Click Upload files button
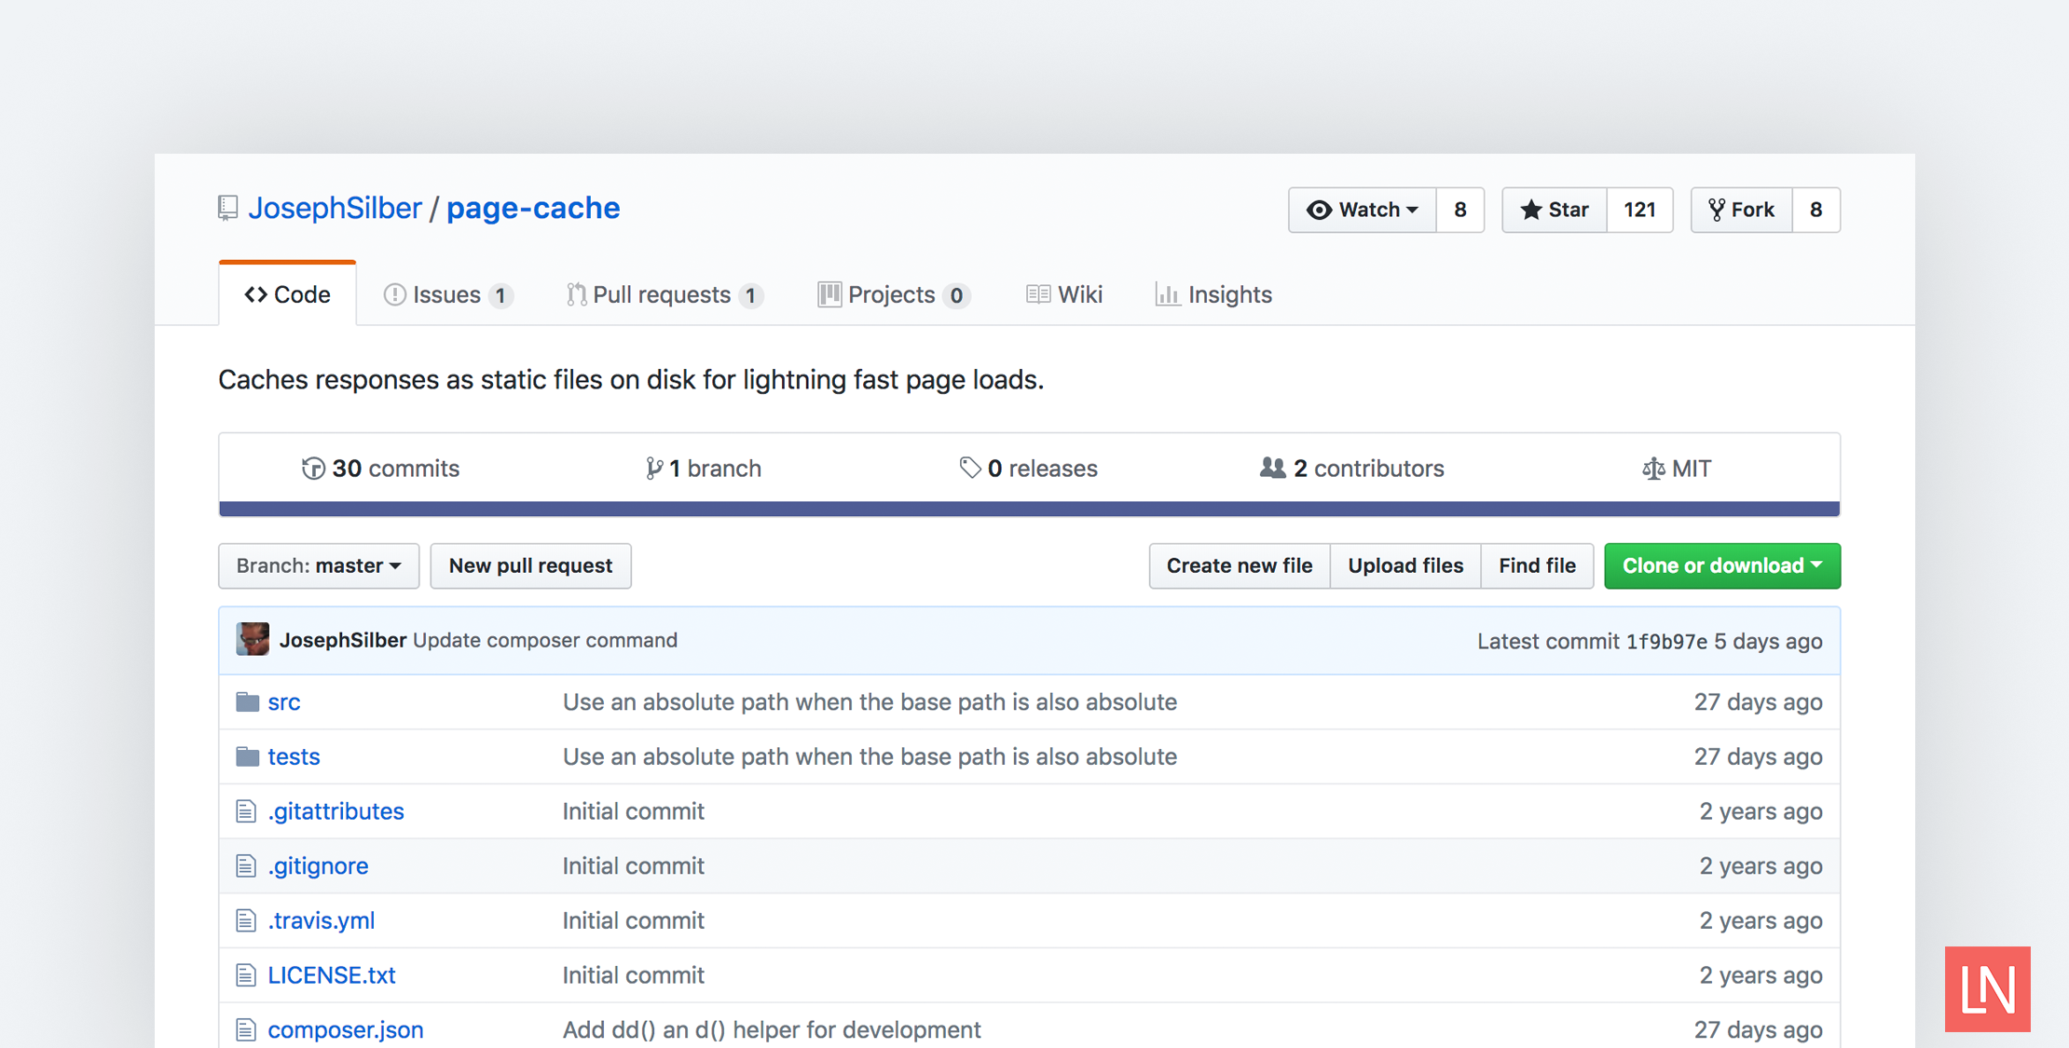The image size is (2069, 1048). pos(1404,565)
